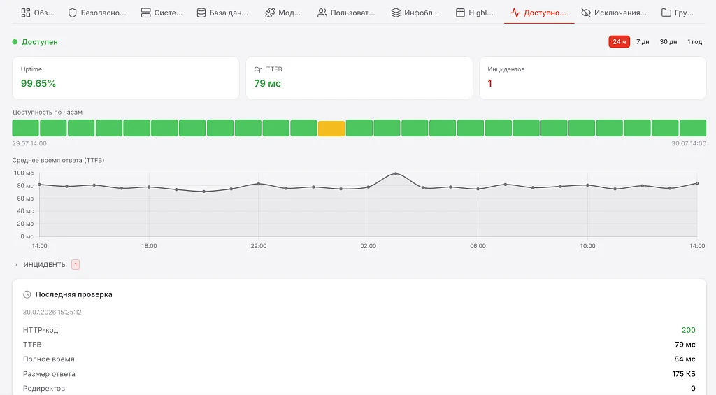Click the table icon for Highl tab

pyautogui.click(x=460, y=13)
